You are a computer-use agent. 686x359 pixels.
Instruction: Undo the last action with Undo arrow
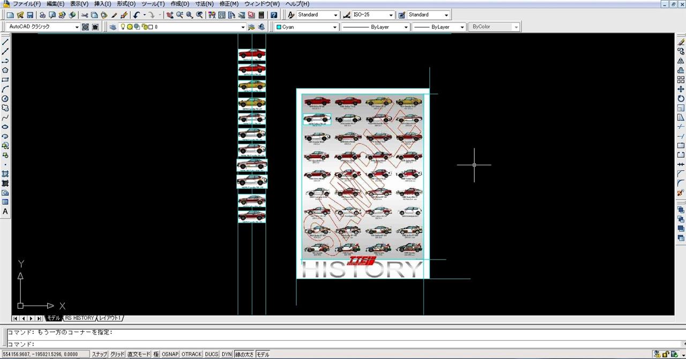[x=137, y=15]
